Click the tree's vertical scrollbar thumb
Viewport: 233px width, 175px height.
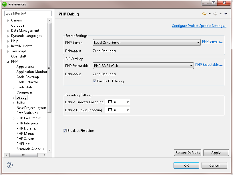49,68
